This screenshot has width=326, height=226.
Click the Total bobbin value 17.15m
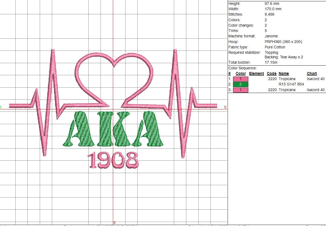(271, 62)
